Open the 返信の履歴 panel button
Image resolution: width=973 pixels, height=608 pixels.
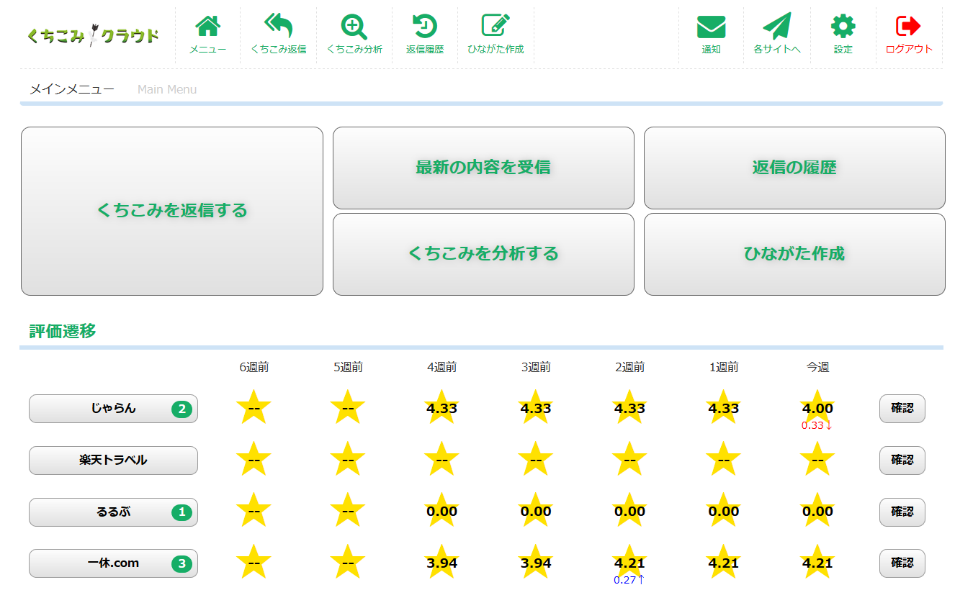(x=794, y=168)
